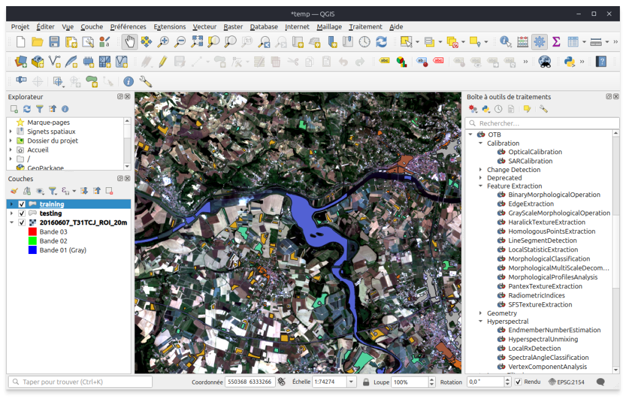Toggle visibility of the training layer
The height and width of the screenshot is (399, 626).
(22, 204)
